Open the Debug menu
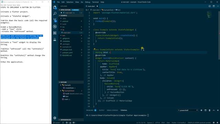The width and height of the screenshot is (220, 124). [x=88, y=2]
